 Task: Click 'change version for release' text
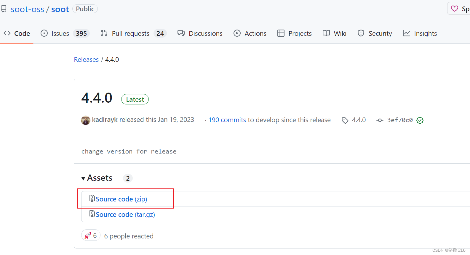point(129,151)
